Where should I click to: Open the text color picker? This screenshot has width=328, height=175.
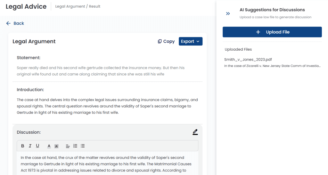(49, 146)
